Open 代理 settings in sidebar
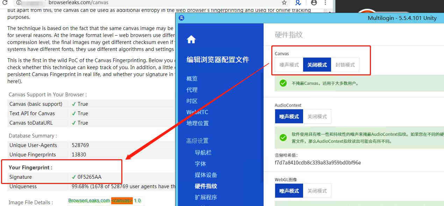This screenshot has height=206, width=444. pos(192,90)
